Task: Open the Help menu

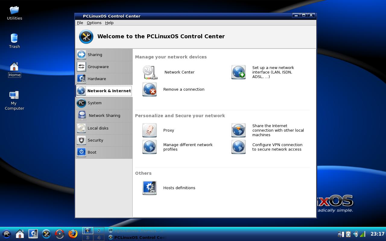Action: [x=109, y=23]
